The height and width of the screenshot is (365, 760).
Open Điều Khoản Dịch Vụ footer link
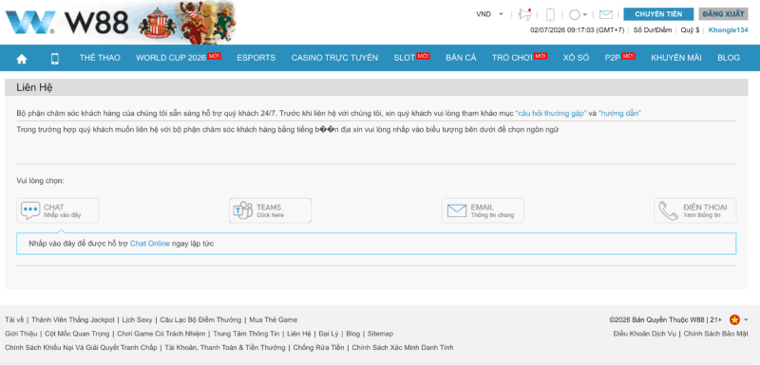644,334
